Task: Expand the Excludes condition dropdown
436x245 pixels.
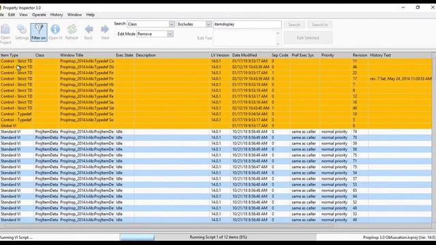Action: pyautogui.click(x=208, y=24)
